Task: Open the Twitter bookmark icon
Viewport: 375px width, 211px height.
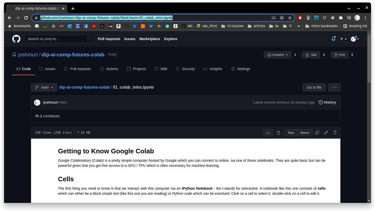Action: [x=151, y=26]
